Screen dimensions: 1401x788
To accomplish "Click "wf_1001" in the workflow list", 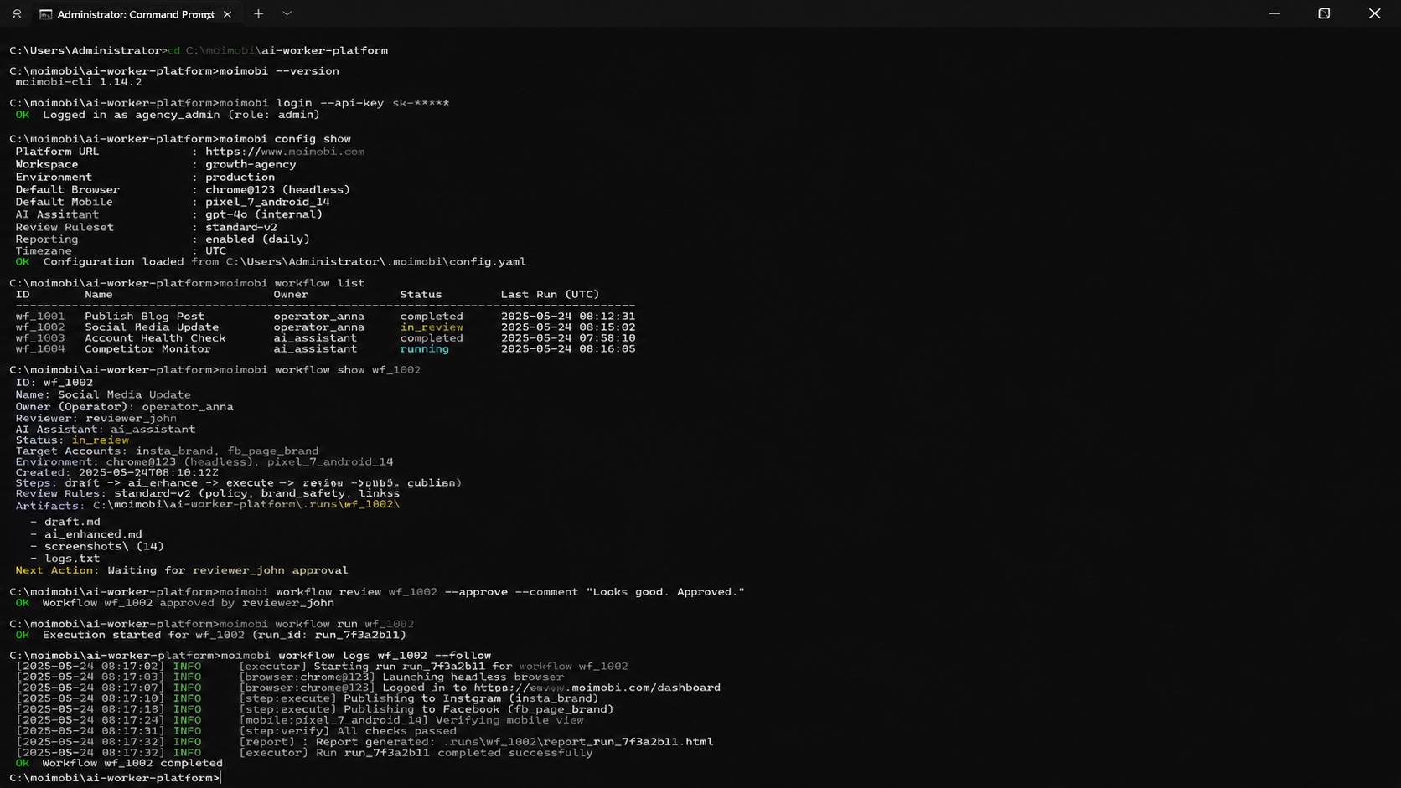I will tap(40, 317).
